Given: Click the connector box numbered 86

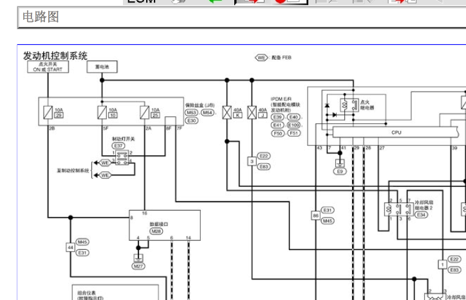Looking at the screenshot, I should [315, 216].
